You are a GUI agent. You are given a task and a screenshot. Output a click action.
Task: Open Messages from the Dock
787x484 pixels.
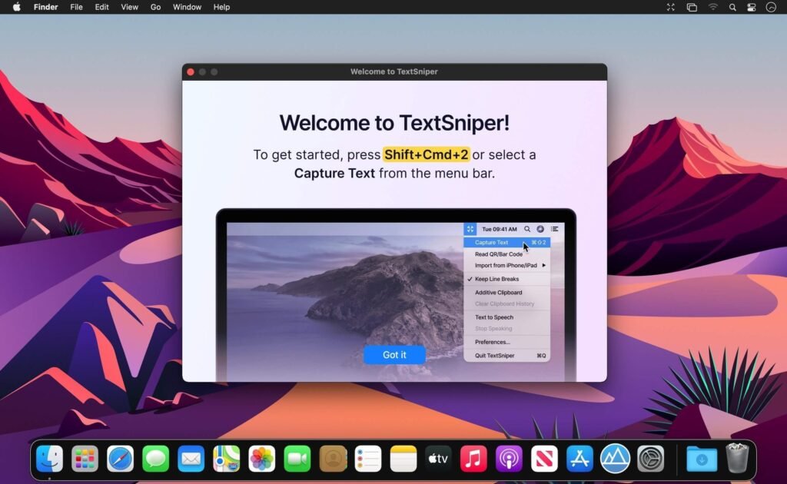[x=155, y=459]
